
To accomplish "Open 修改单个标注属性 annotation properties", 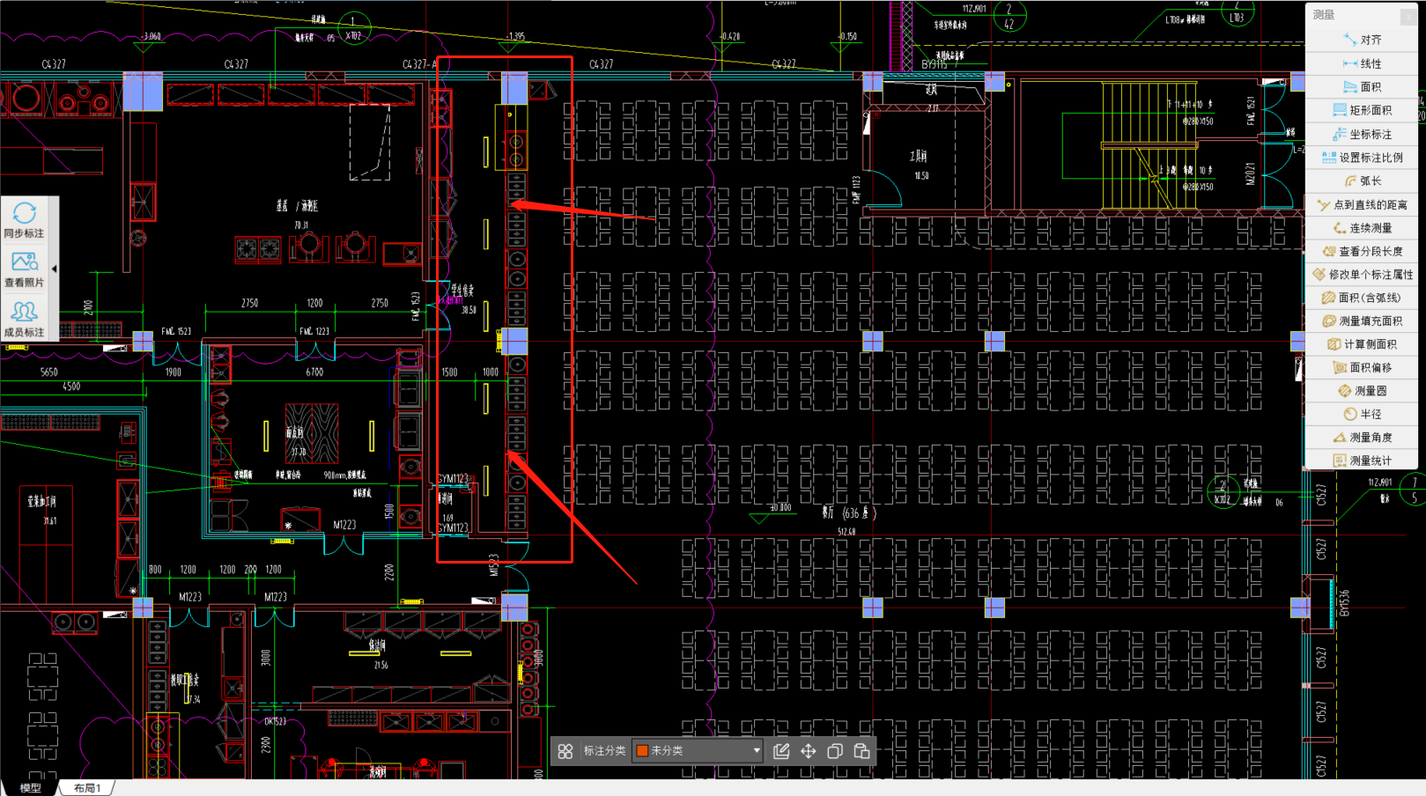I will [1361, 274].
